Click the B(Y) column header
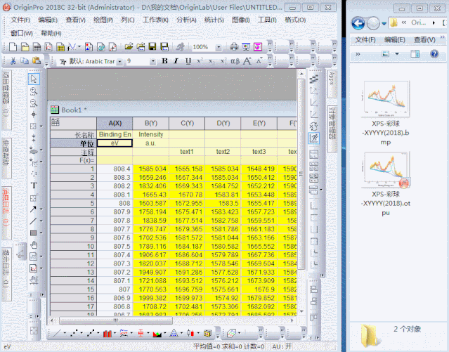The image size is (449, 352). pos(150,124)
